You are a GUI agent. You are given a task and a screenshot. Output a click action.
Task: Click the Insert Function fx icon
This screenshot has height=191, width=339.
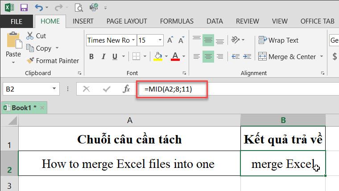point(126,89)
